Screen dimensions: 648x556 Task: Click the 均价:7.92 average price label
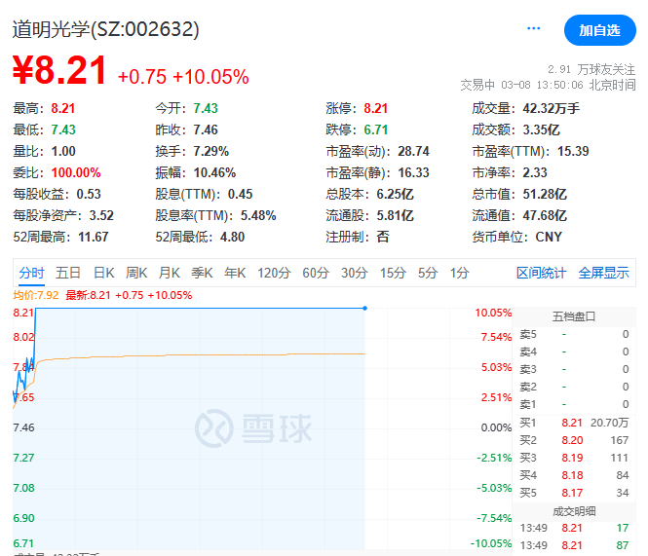(36, 295)
